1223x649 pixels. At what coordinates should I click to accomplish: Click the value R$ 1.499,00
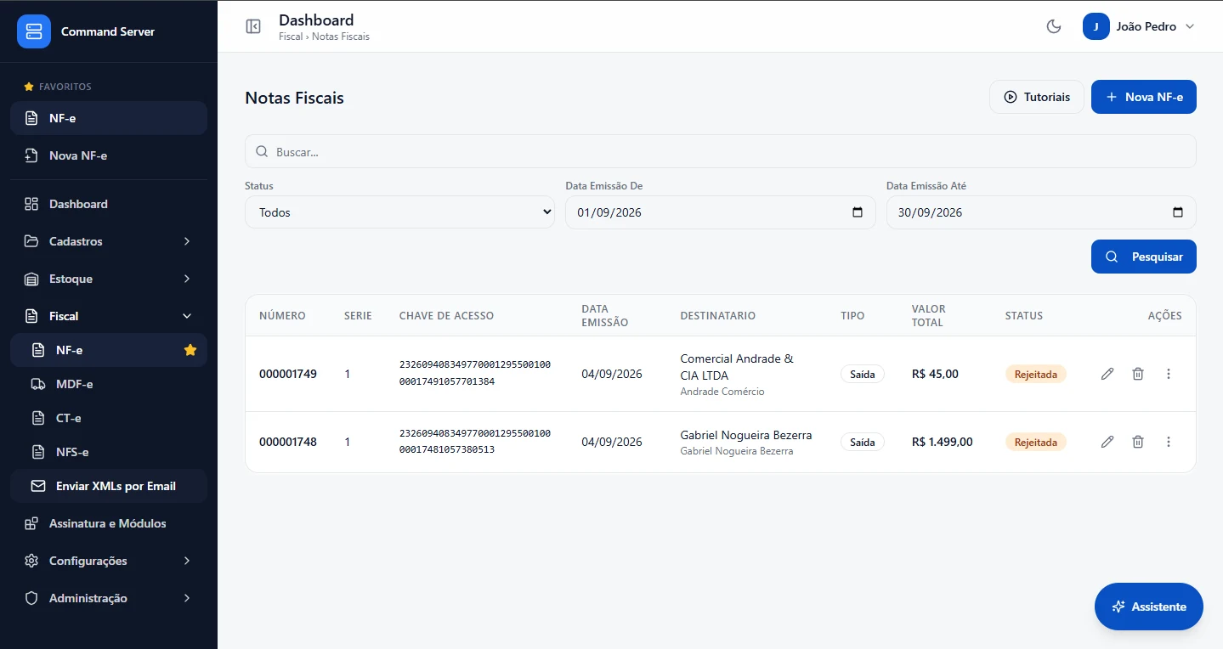tap(943, 442)
